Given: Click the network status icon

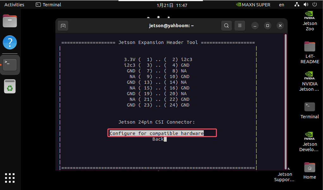Looking at the screenshot, I should coord(297,4).
